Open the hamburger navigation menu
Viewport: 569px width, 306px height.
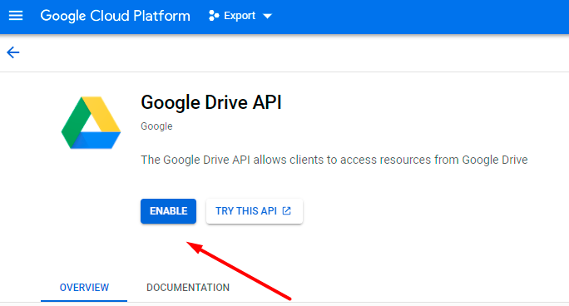(16, 16)
